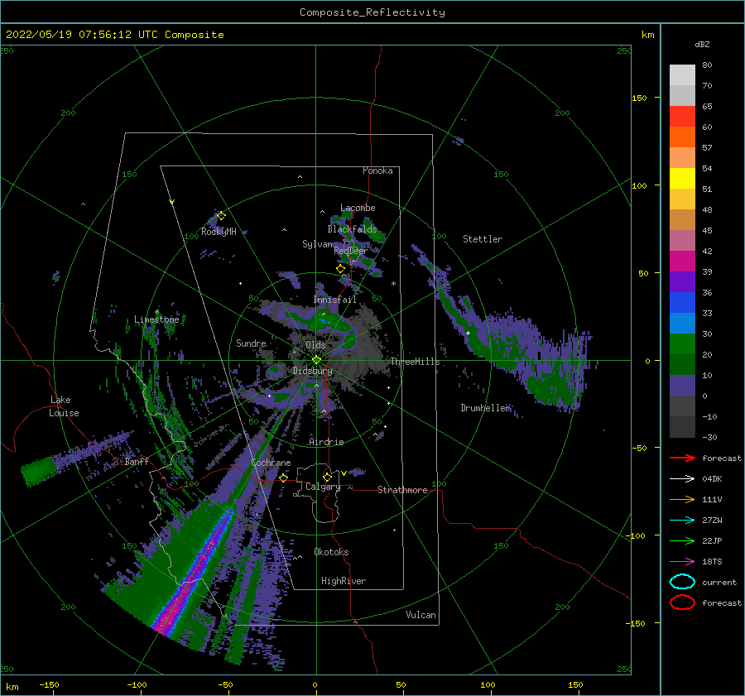745x696 pixels.
Task: Click the ThreeHills town label
Action: tap(415, 362)
